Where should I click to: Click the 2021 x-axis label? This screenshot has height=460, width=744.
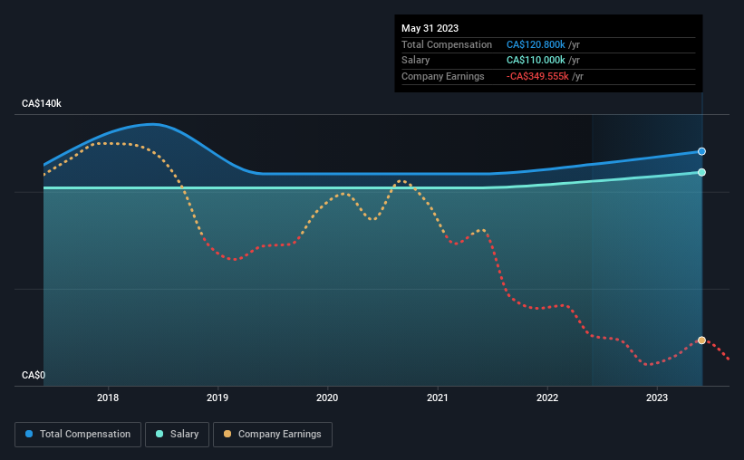[x=437, y=398]
